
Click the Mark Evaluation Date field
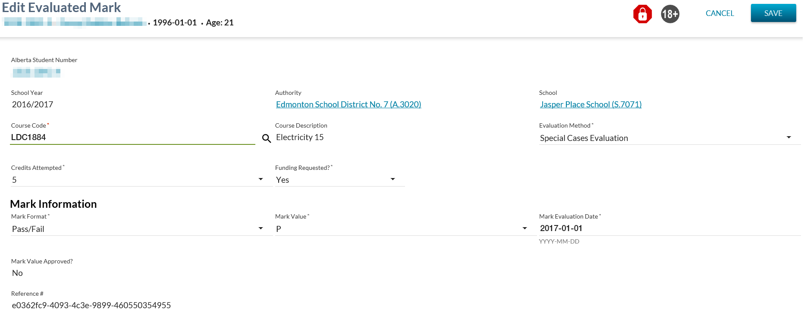[669, 228]
